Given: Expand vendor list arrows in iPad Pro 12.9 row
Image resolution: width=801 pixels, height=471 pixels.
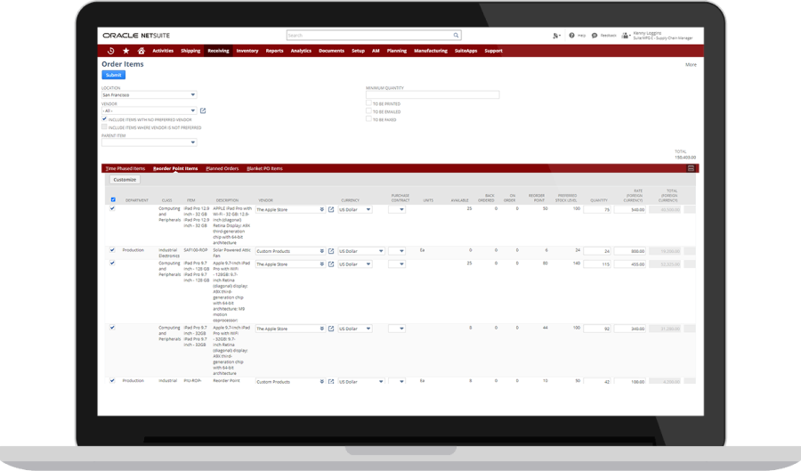Looking at the screenshot, I should (x=322, y=209).
